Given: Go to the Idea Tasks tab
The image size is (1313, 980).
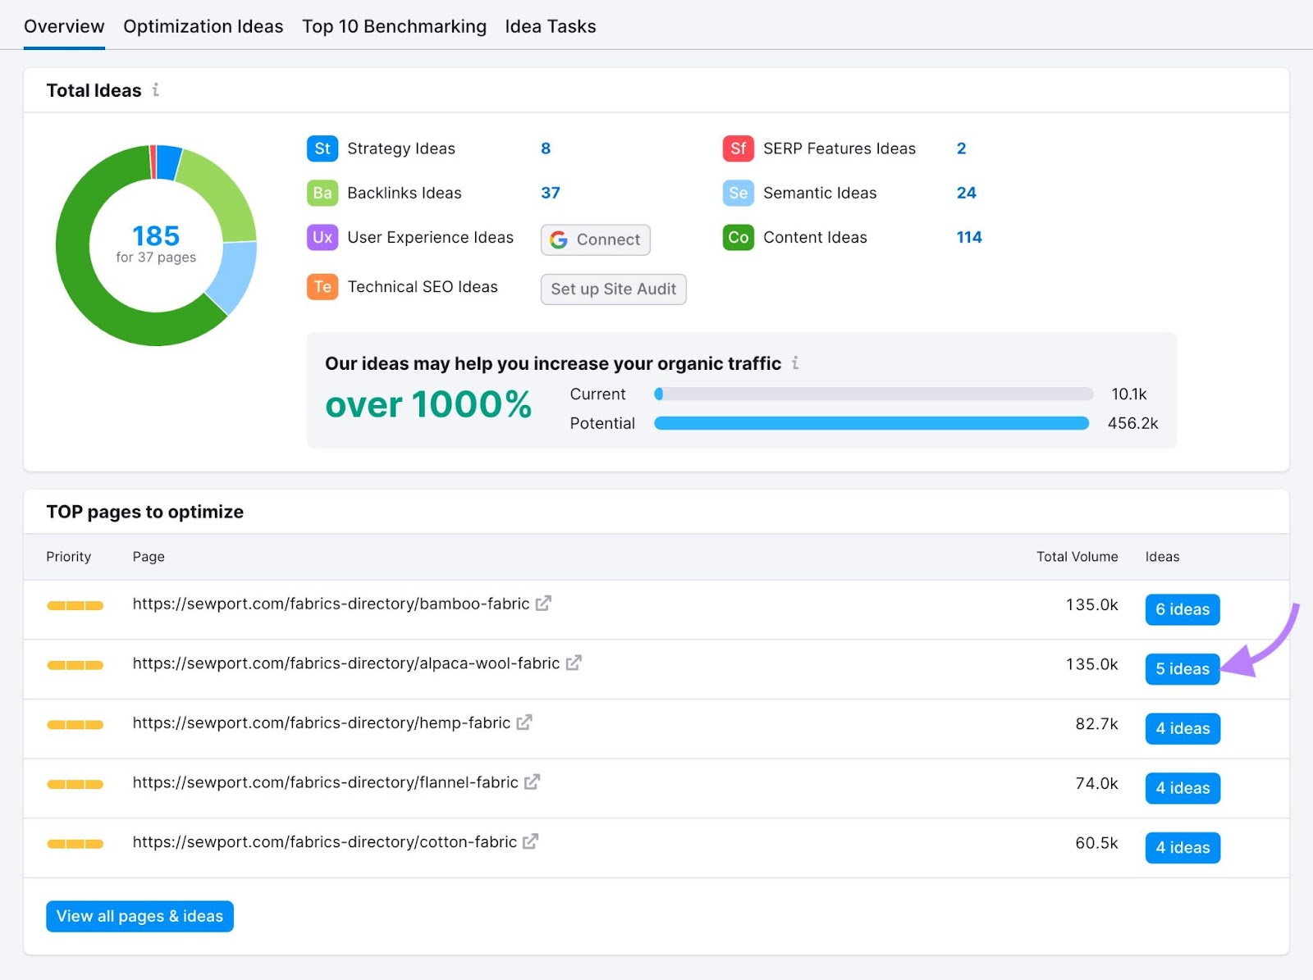Looking at the screenshot, I should [550, 26].
